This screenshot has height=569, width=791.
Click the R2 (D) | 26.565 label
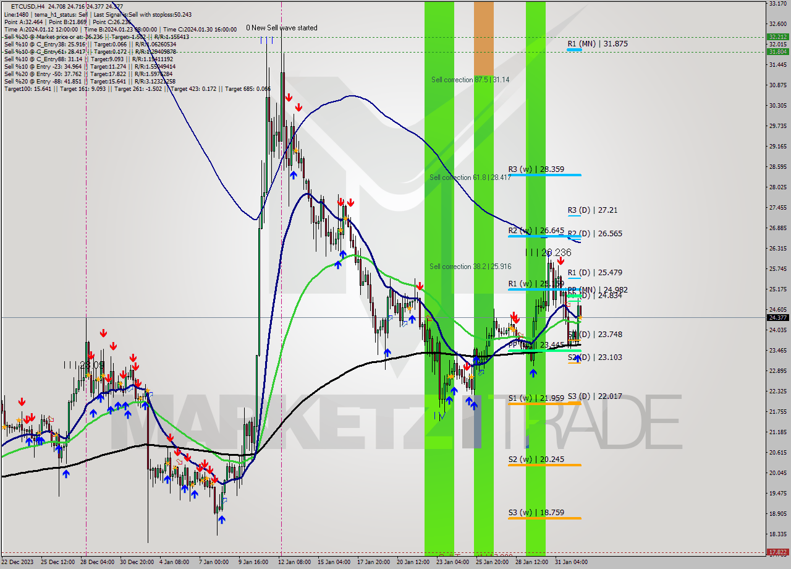595,234
